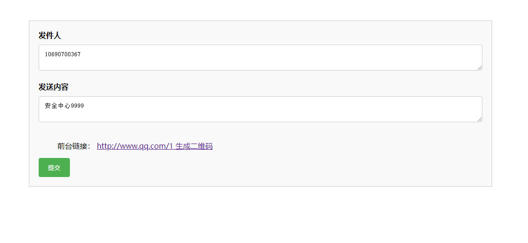Click after the 9999 digits in content
Screen dimensions: 528x243
coord(84,106)
